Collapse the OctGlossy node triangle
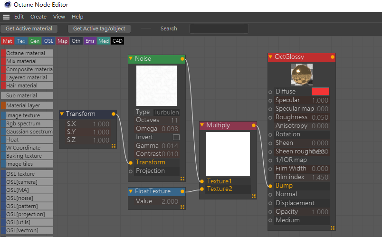 pyautogui.click(x=270, y=57)
